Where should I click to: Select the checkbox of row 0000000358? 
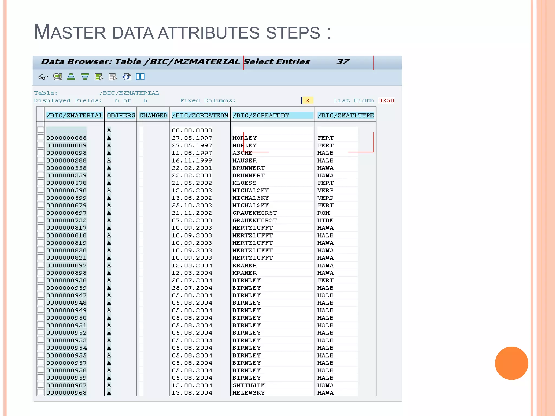pyautogui.click(x=40, y=167)
